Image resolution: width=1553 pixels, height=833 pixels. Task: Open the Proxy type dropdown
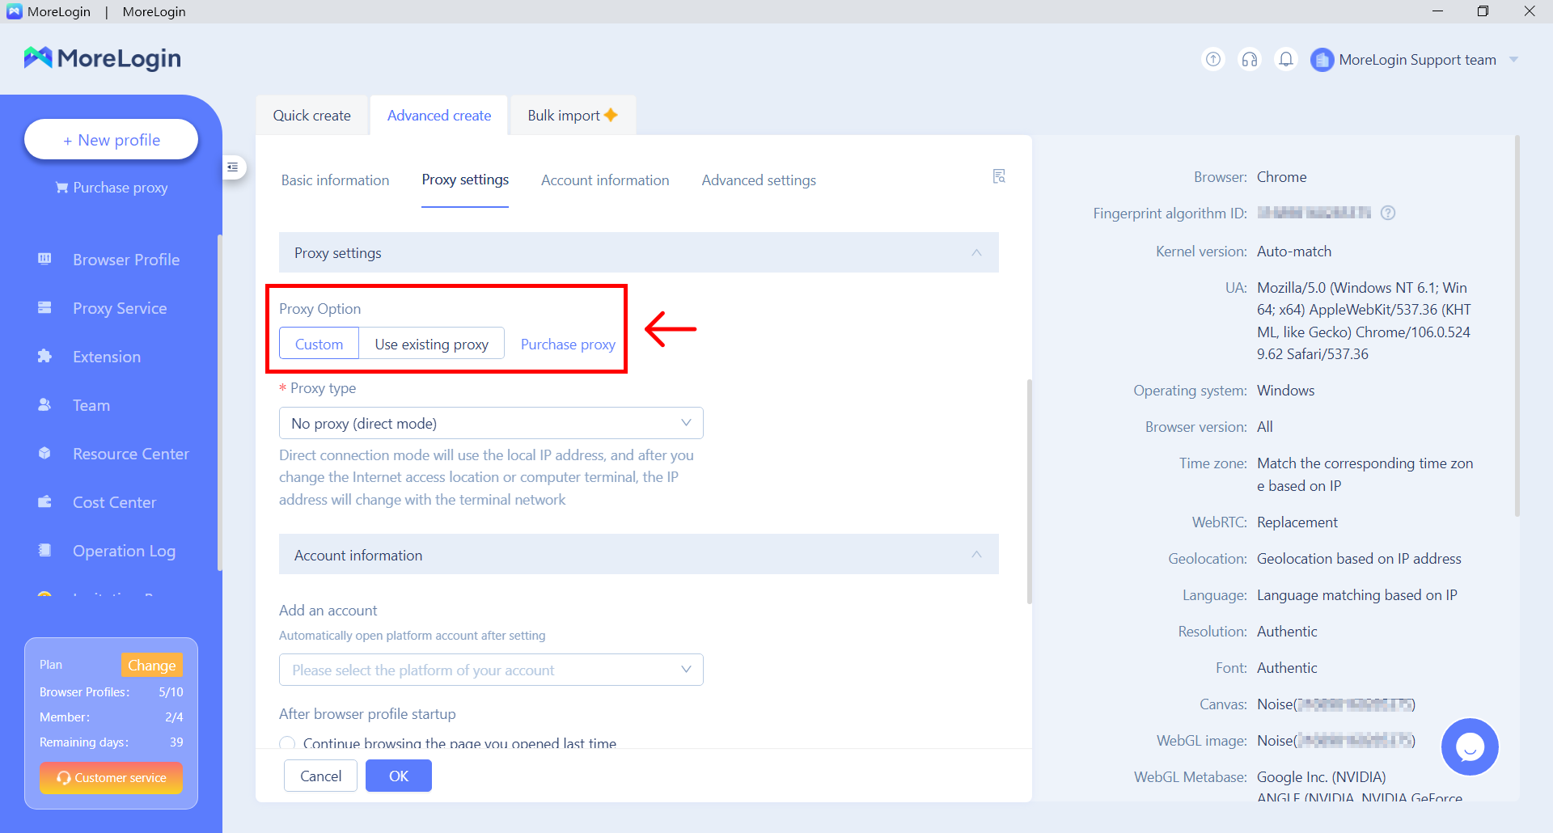(x=491, y=423)
